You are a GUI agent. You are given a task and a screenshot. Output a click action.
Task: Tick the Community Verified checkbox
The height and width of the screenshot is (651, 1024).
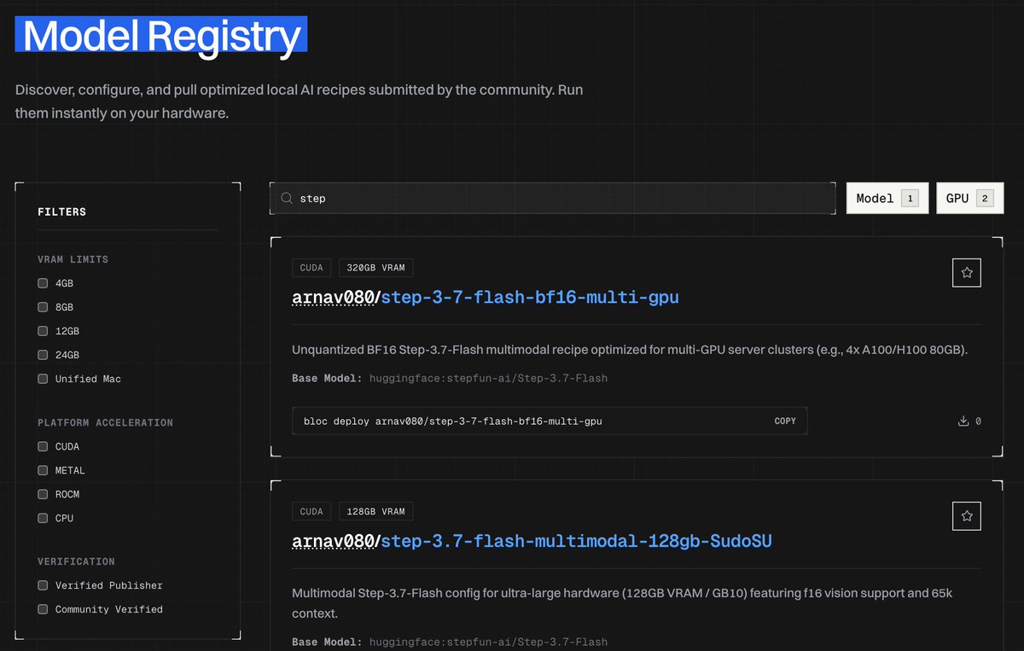(43, 609)
